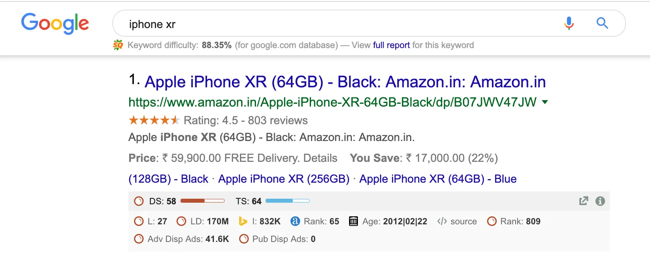Screen dimensions: 650x266
Task: Open Apple iPhone XR (64GB) Black result title
Action: (345, 82)
